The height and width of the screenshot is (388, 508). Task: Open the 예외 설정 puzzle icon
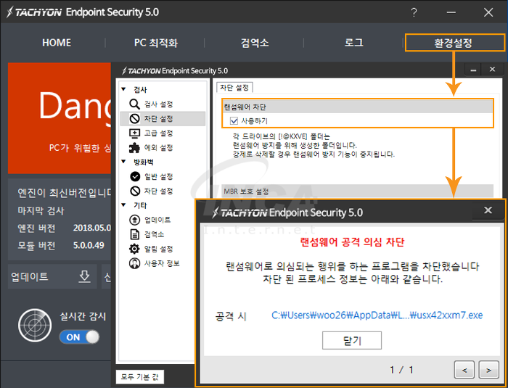pyautogui.click(x=134, y=148)
